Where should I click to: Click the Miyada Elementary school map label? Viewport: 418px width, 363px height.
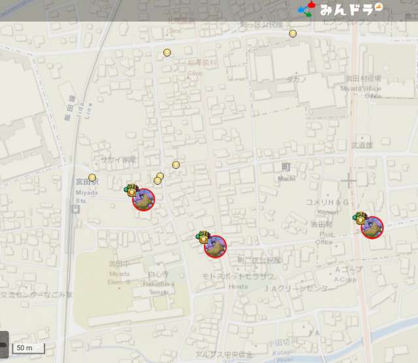point(120,273)
